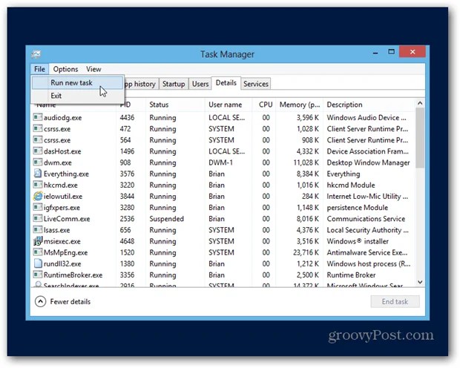The height and width of the screenshot is (368, 460).
Task: Click the Runtime Broker description
Action: [351, 275]
